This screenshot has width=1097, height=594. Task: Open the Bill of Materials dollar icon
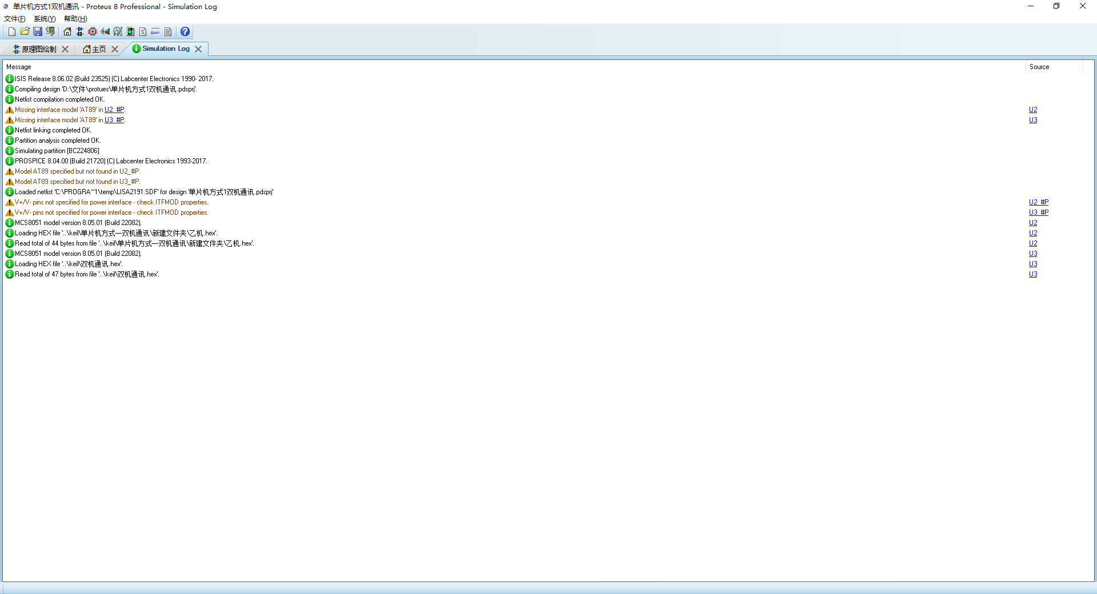coord(143,32)
